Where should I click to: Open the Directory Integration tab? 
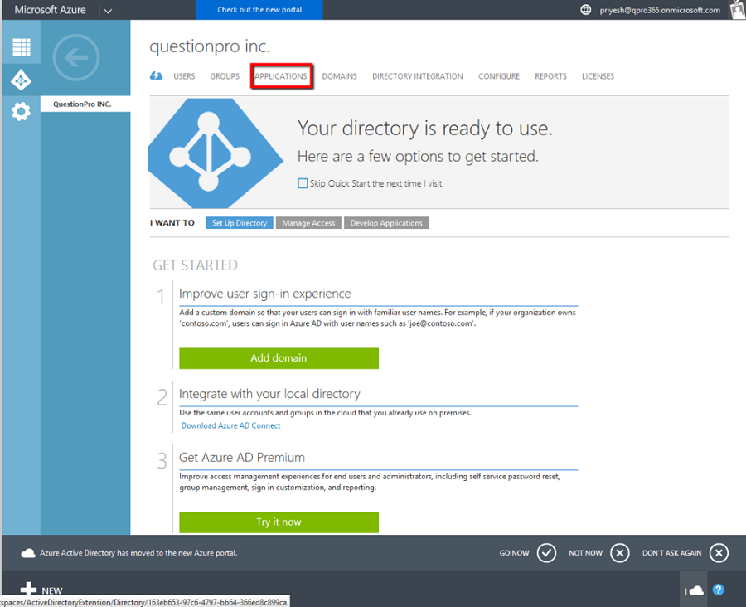(x=417, y=76)
